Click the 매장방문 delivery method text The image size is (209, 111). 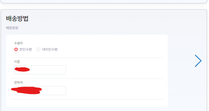click(x=12, y=28)
